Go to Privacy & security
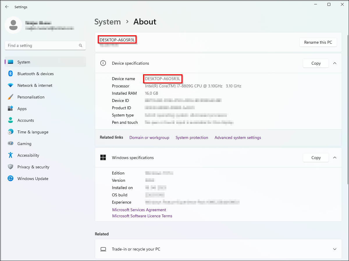The width and height of the screenshot is (349, 261). point(33,167)
